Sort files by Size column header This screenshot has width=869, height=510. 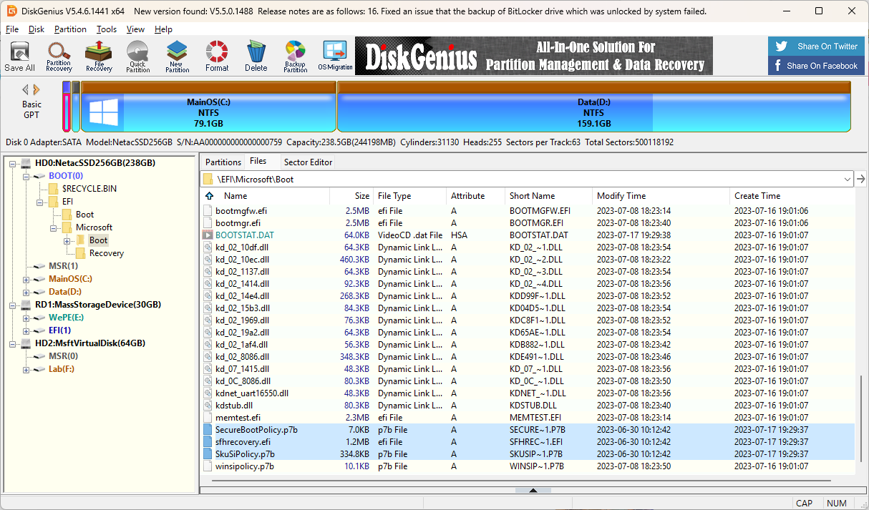pos(351,196)
